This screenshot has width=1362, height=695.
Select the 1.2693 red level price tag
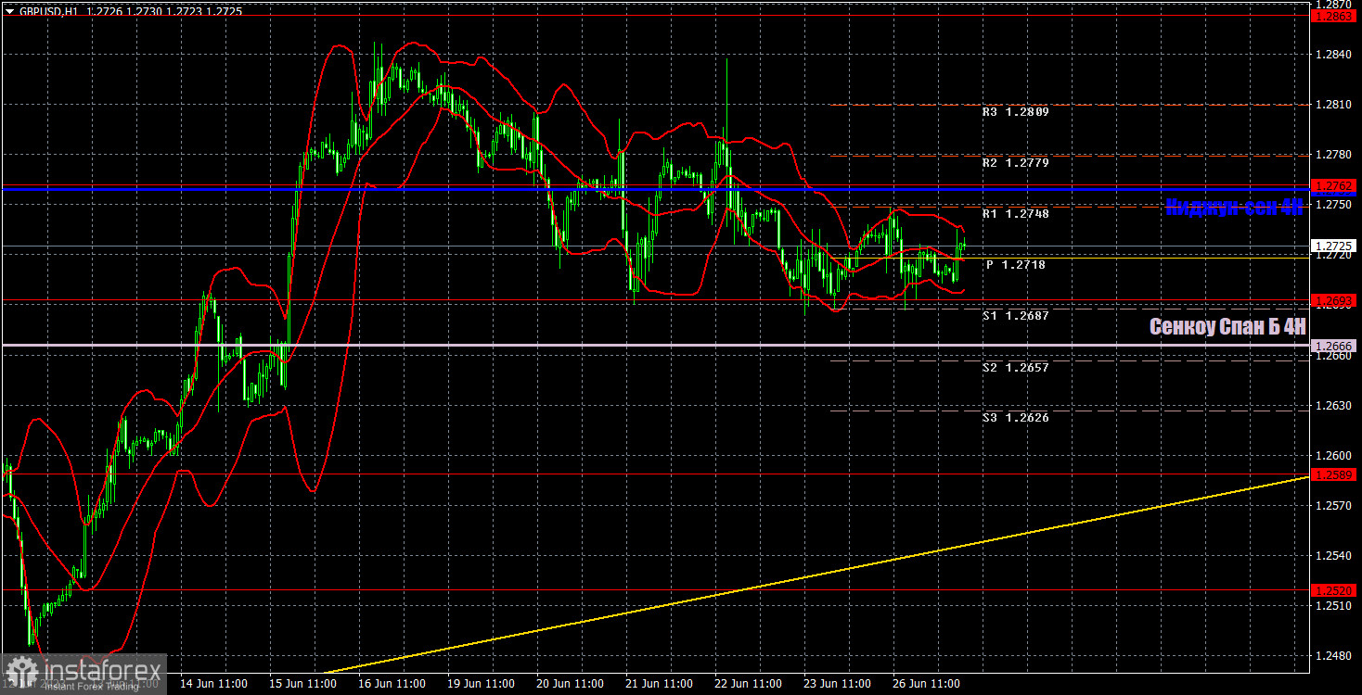point(1334,301)
